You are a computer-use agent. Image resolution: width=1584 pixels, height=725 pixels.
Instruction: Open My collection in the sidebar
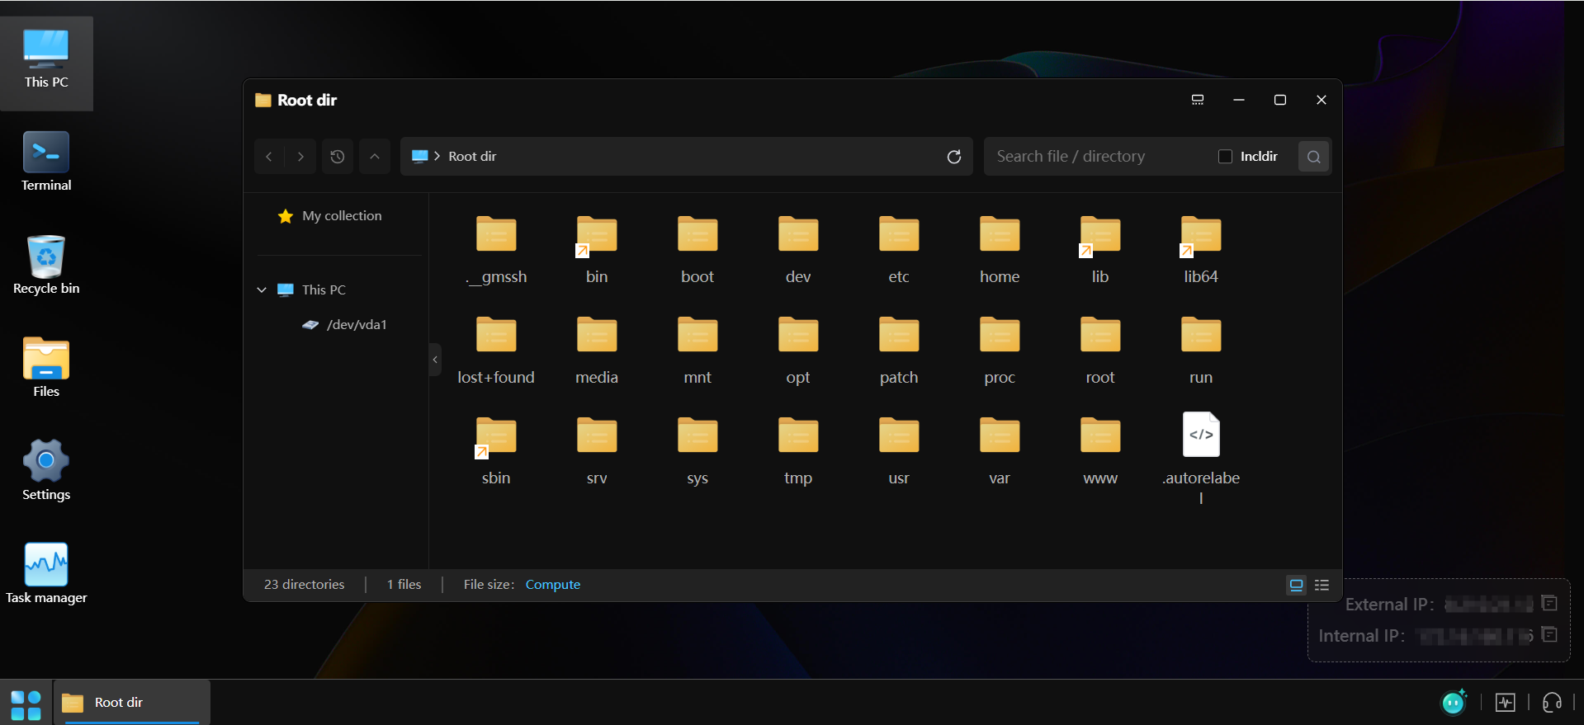(x=330, y=216)
